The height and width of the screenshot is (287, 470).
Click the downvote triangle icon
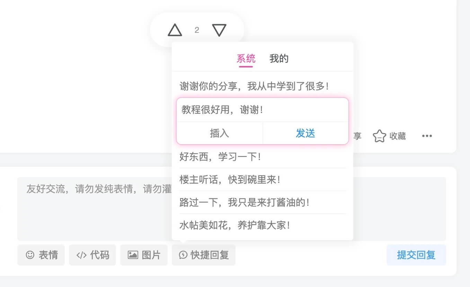tap(219, 30)
